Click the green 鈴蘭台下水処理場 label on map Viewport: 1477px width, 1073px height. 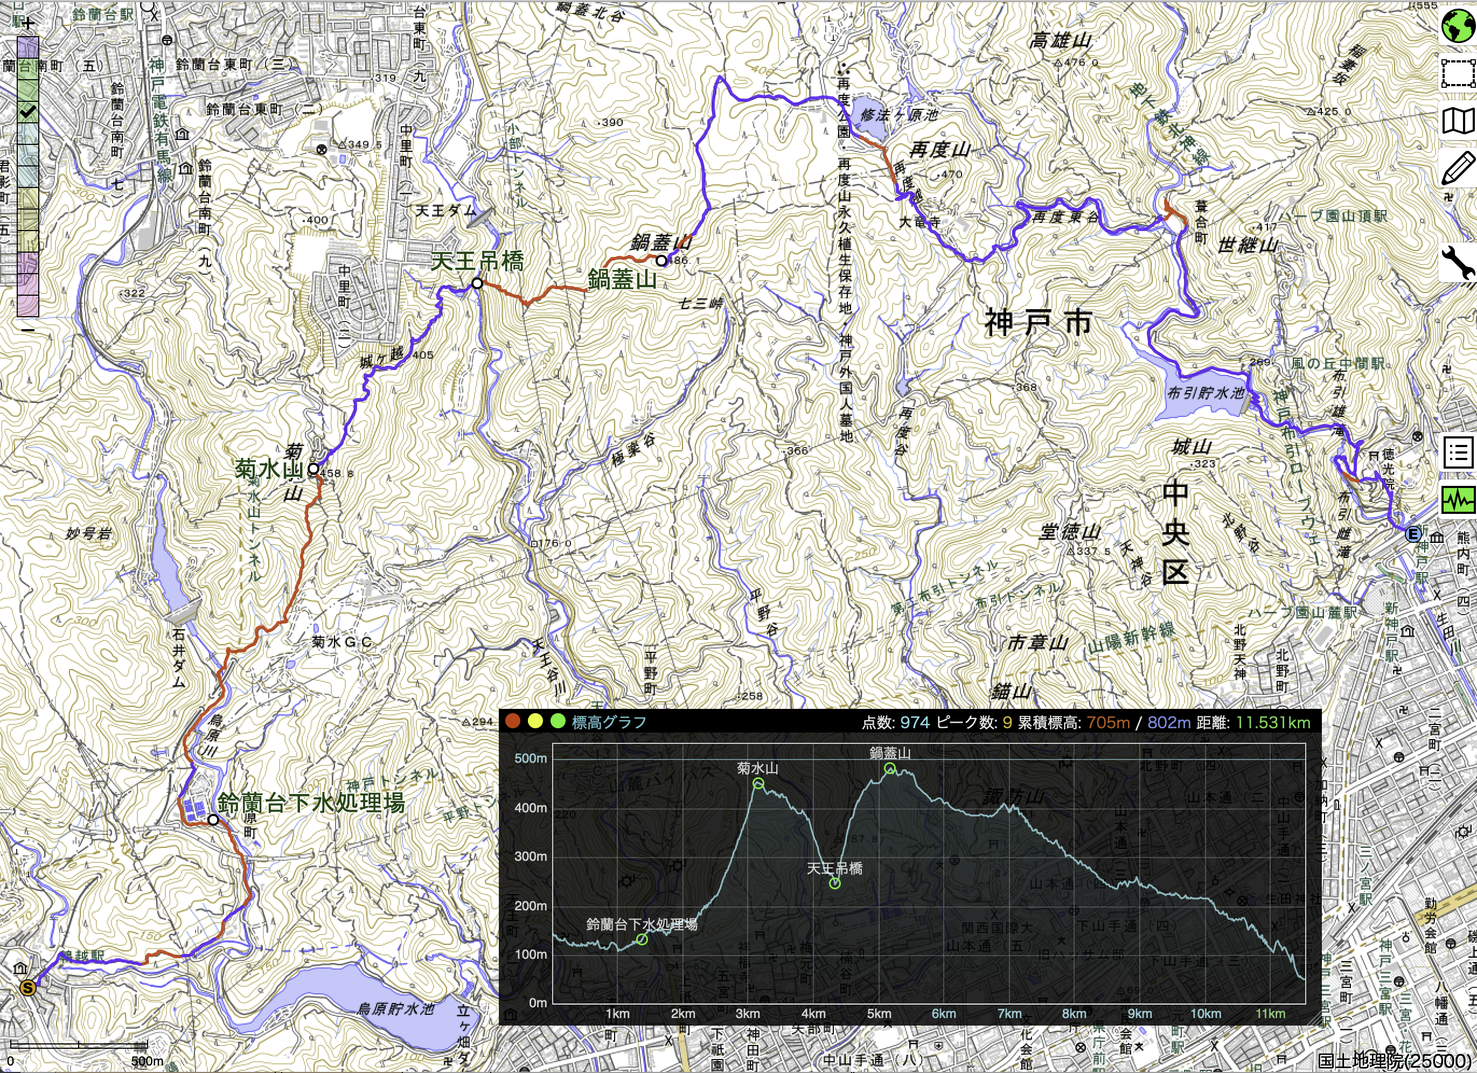(311, 802)
